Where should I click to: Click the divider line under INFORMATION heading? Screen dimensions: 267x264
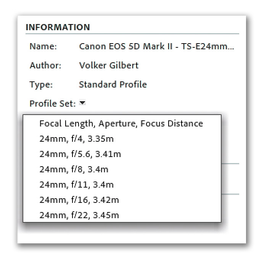[x=132, y=34]
